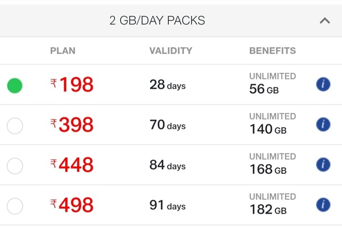Tap the ₹398 price text
Image resolution: width=342 pixels, height=234 pixels.
(72, 125)
